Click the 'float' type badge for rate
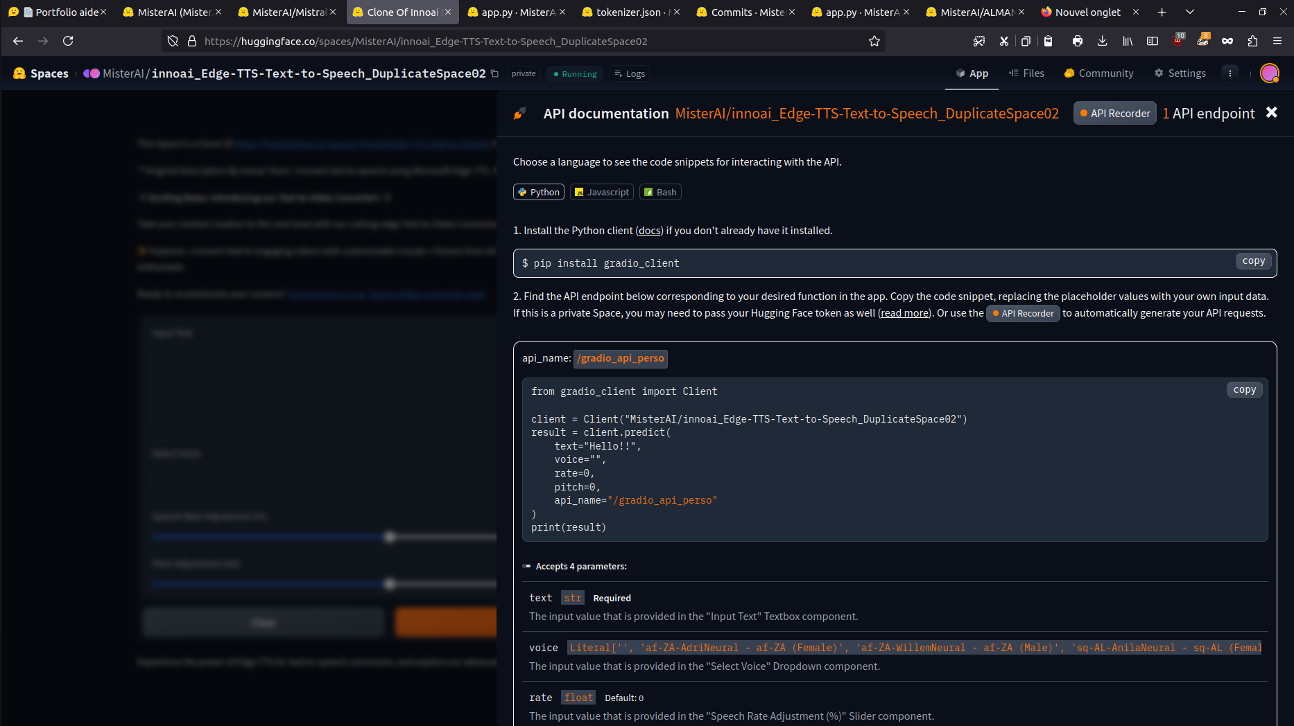The height and width of the screenshot is (726, 1294). point(578,698)
